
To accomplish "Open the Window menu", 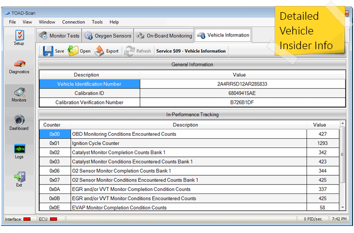I will tap(47, 22).
